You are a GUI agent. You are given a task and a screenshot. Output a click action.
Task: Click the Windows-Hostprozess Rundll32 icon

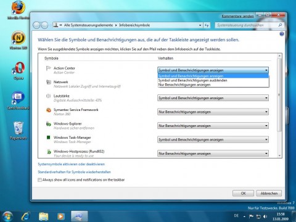click(49, 152)
